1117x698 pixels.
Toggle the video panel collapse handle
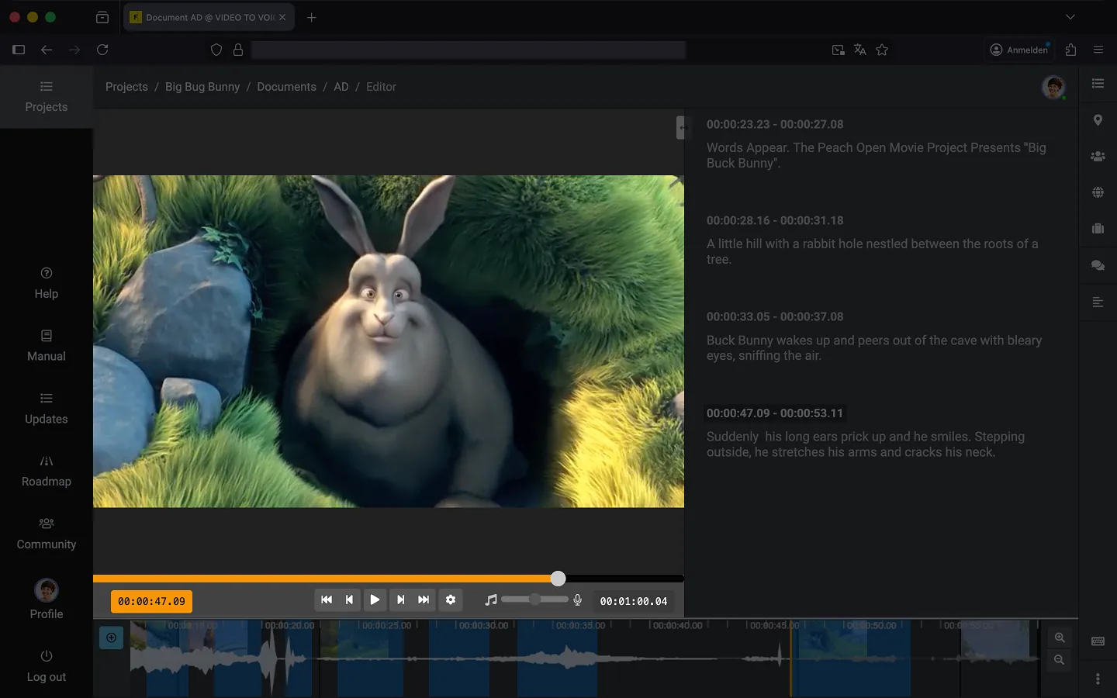682,127
